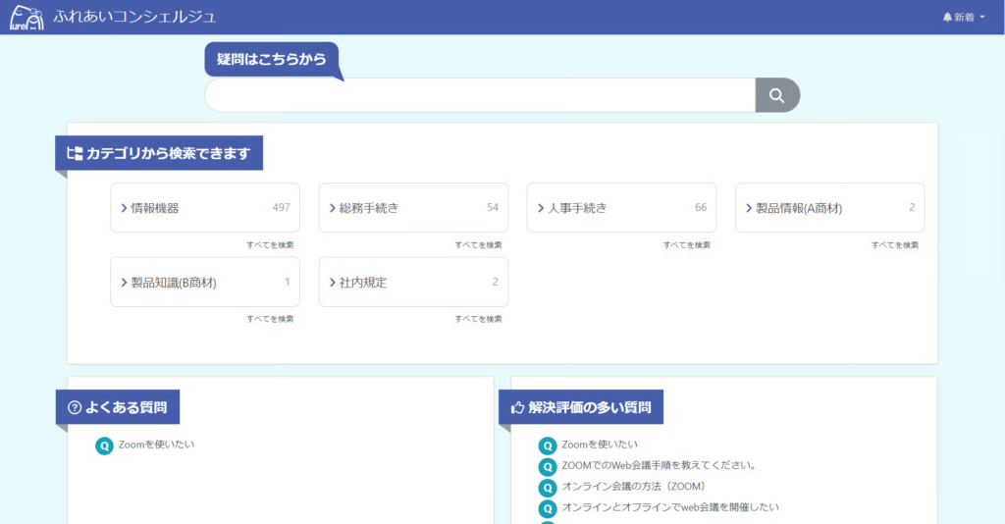Open the 新着 dropdown menu

[964, 18]
